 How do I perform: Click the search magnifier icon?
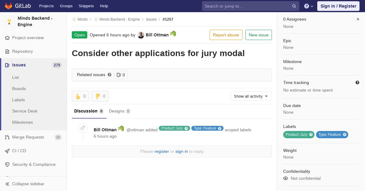pyautogui.click(x=294, y=6)
